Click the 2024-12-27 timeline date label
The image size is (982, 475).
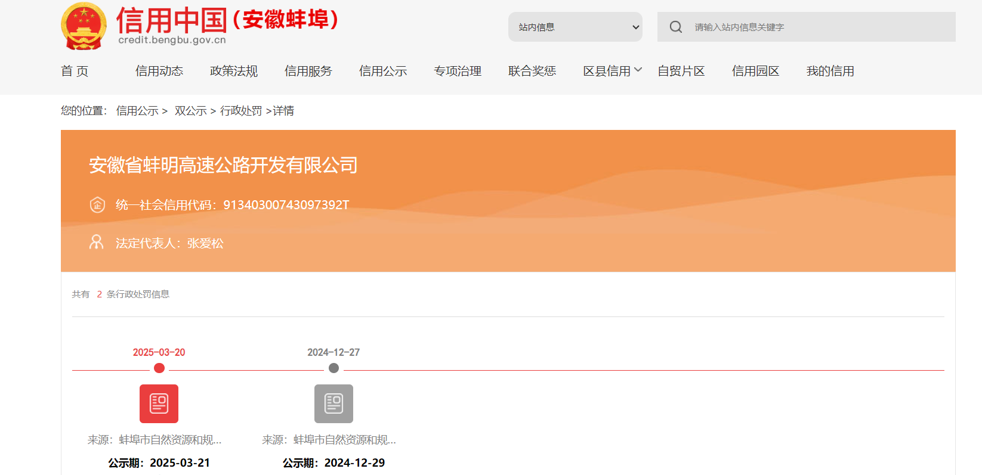(333, 352)
